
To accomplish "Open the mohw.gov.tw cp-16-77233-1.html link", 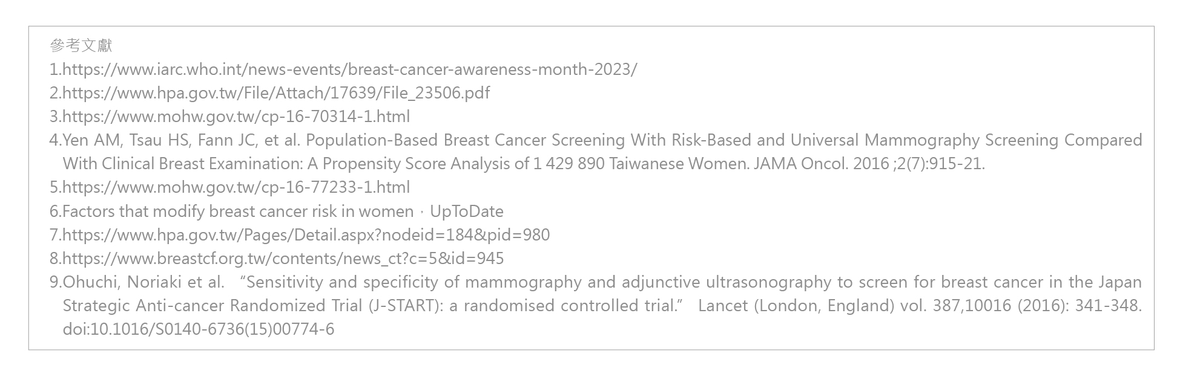I will [236, 187].
